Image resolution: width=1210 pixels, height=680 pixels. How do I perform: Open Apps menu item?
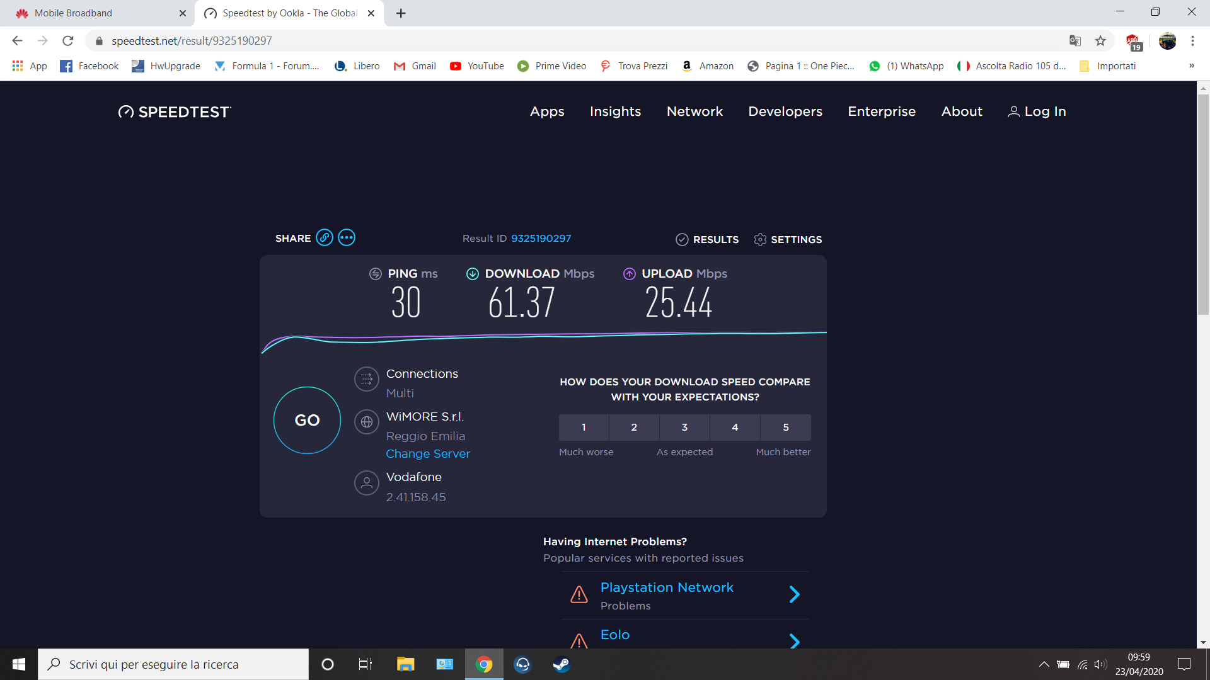tap(547, 111)
